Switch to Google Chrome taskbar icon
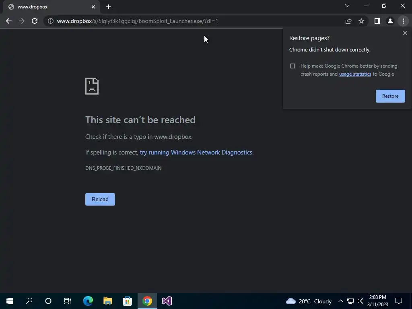Image resolution: width=412 pixels, height=309 pixels. 147,301
